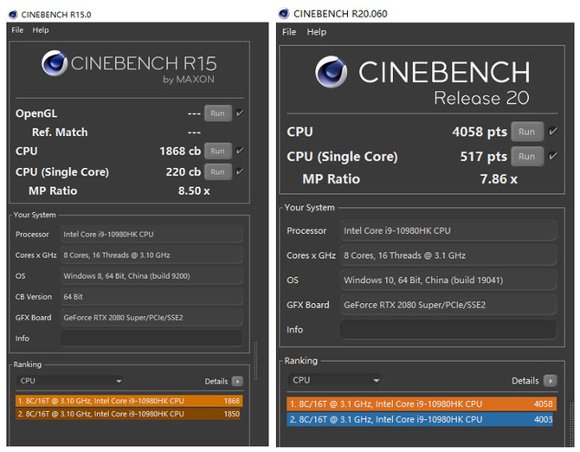
Task: Toggle the R20 CPU Single Core checkbox
Action: click(551, 157)
